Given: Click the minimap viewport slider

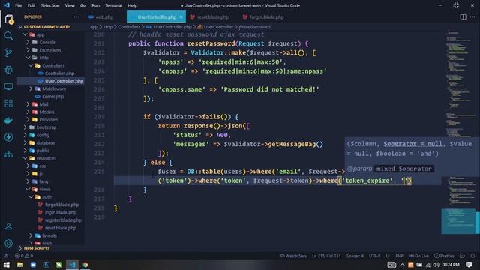Looking at the screenshot, I should click(458, 221).
